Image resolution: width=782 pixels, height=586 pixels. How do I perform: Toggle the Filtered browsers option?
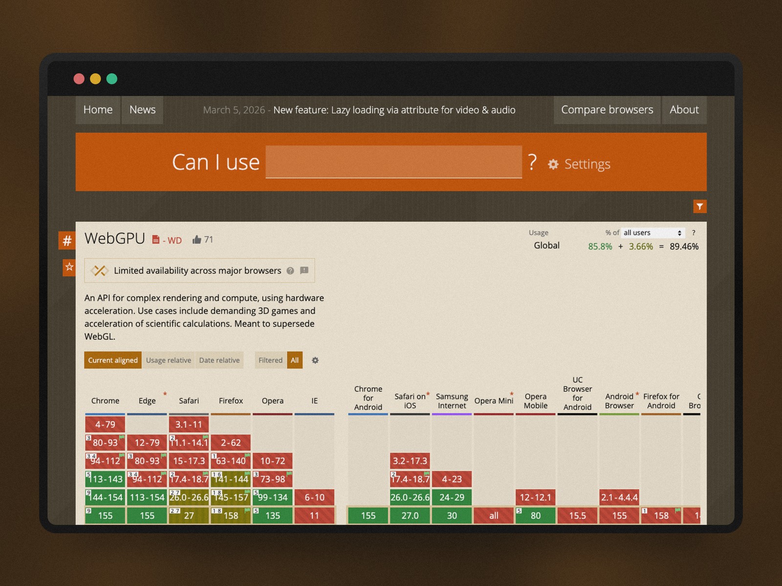pos(271,360)
